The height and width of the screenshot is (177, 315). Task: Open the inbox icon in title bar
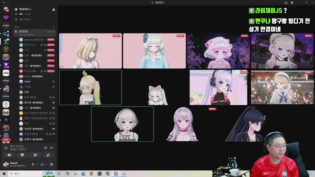[x=286, y=2]
